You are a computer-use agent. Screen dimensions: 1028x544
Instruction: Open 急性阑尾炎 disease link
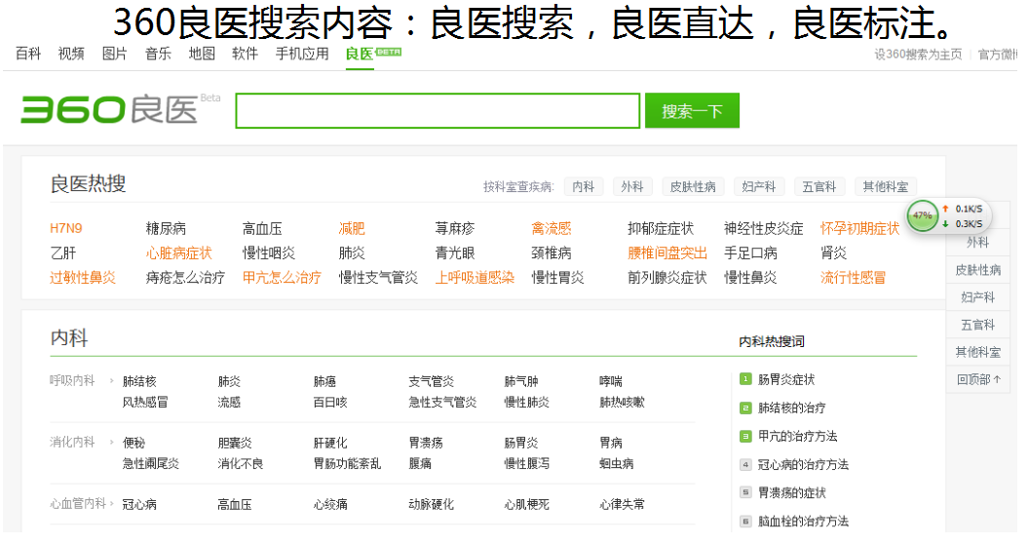[x=151, y=464]
